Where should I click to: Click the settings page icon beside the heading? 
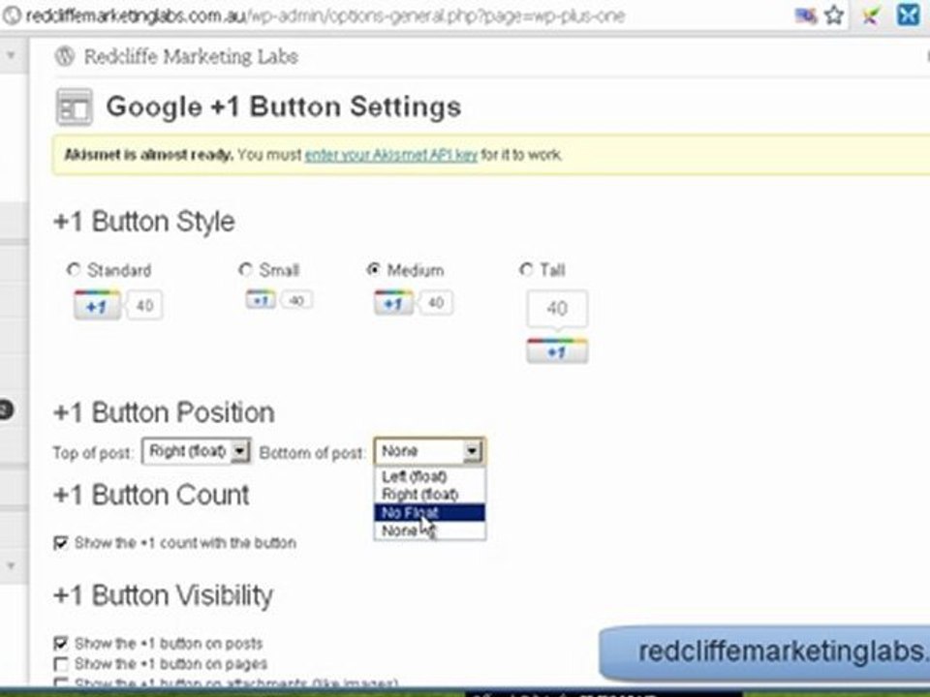(75, 107)
